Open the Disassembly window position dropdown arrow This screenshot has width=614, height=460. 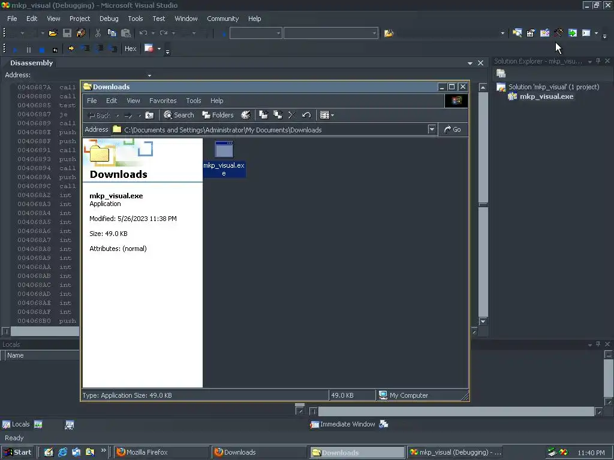(470, 63)
